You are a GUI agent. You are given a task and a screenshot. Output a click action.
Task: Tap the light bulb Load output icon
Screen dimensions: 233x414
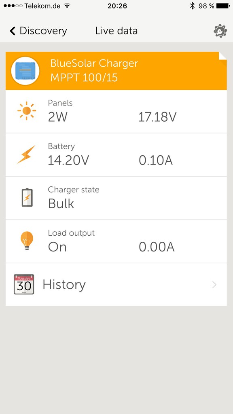coord(27,240)
